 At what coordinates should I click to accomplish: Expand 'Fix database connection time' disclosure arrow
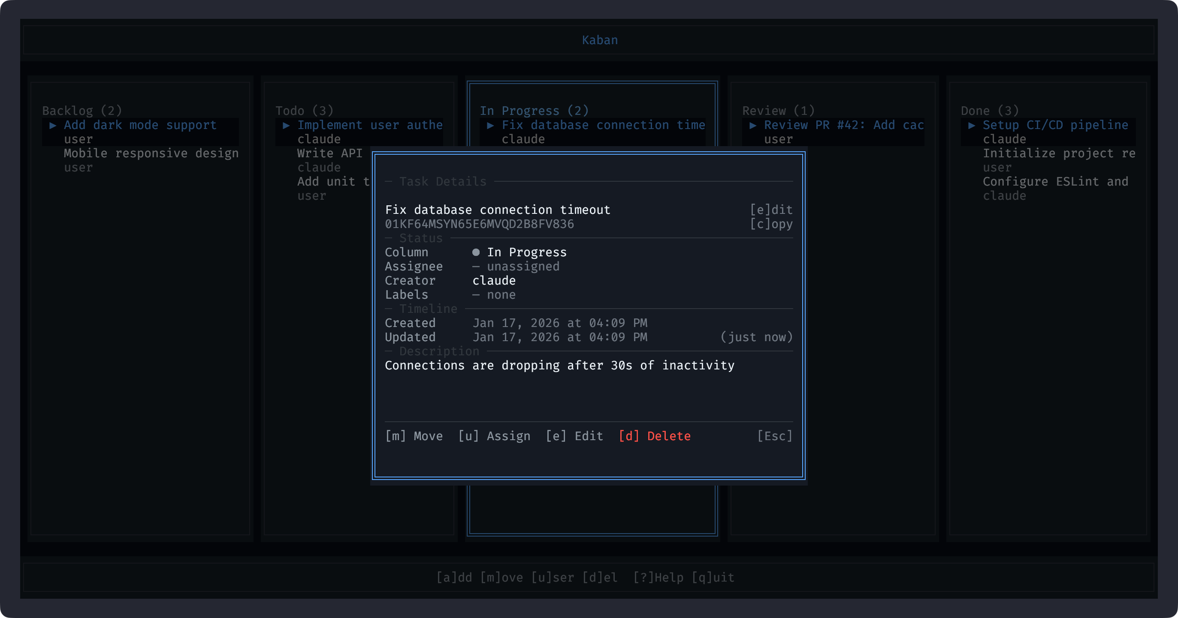click(x=490, y=125)
